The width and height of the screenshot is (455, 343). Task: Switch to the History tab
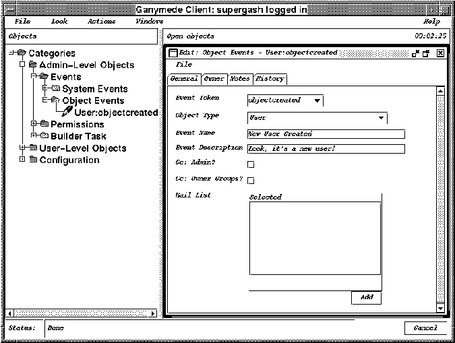coord(270,79)
